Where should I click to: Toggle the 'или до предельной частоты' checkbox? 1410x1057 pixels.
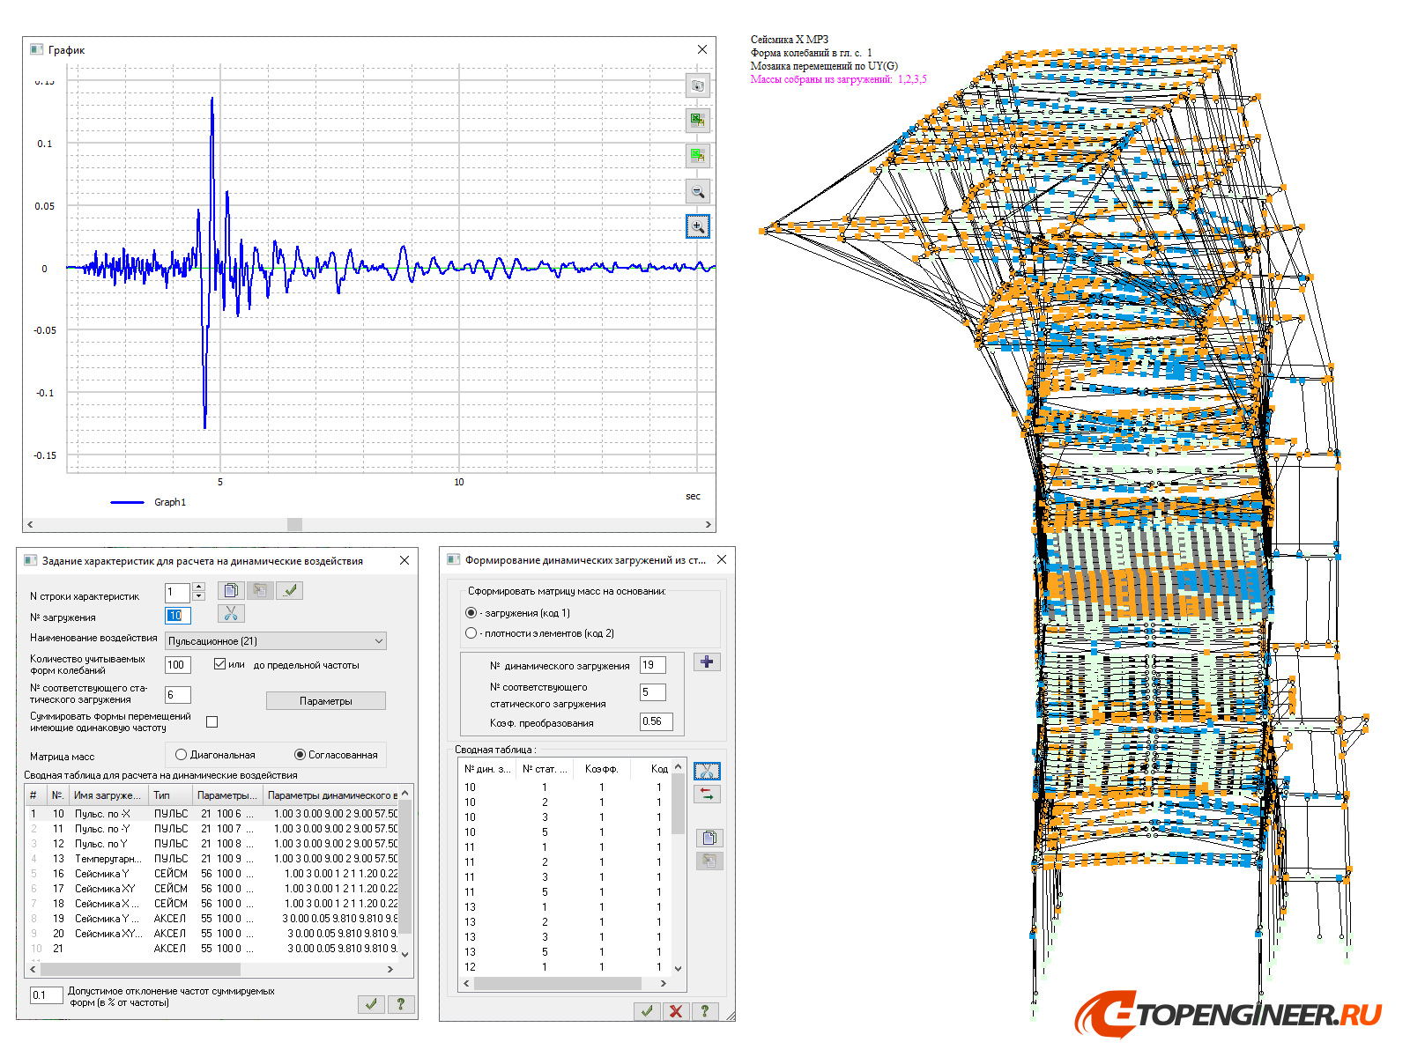coord(219,664)
